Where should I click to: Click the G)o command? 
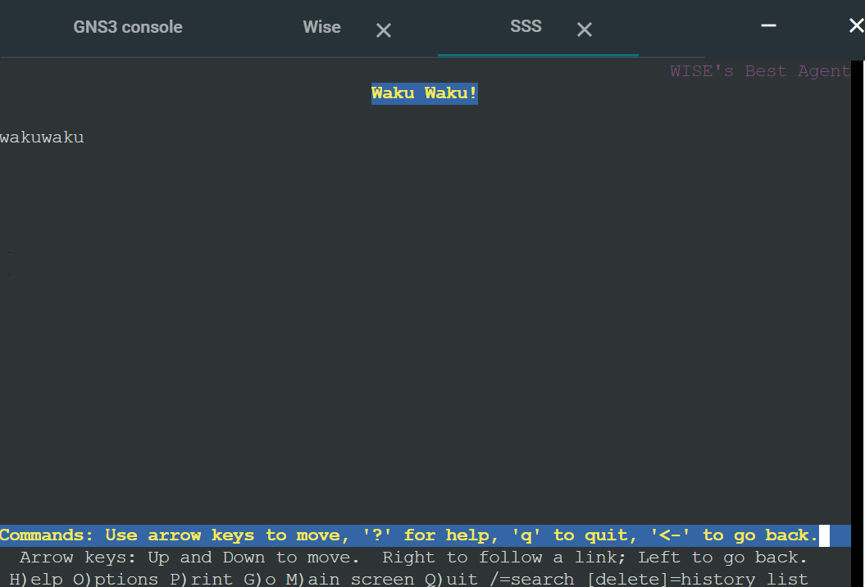[x=259, y=578]
